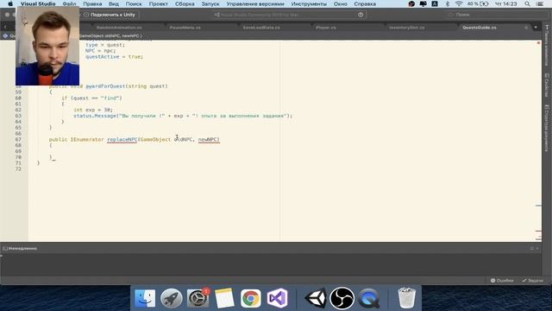Open the Apple menu
The height and width of the screenshot is (311, 552).
click(10, 3)
